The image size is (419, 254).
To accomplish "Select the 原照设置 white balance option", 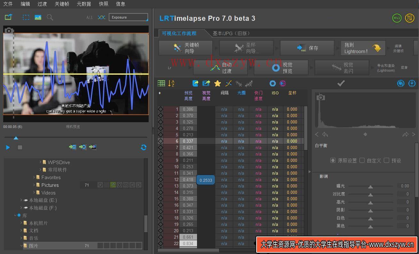I will tap(333, 160).
